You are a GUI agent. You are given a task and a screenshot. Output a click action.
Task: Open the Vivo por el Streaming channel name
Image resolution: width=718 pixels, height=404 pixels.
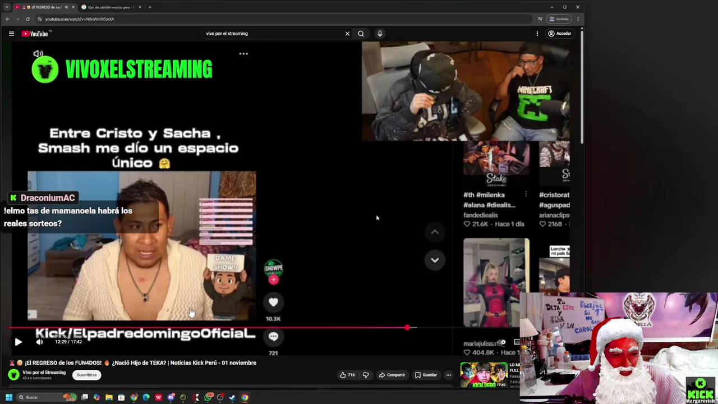click(x=44, y=373)
